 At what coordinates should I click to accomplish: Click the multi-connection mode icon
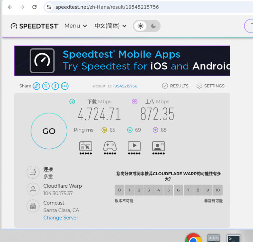pos(33,172)
